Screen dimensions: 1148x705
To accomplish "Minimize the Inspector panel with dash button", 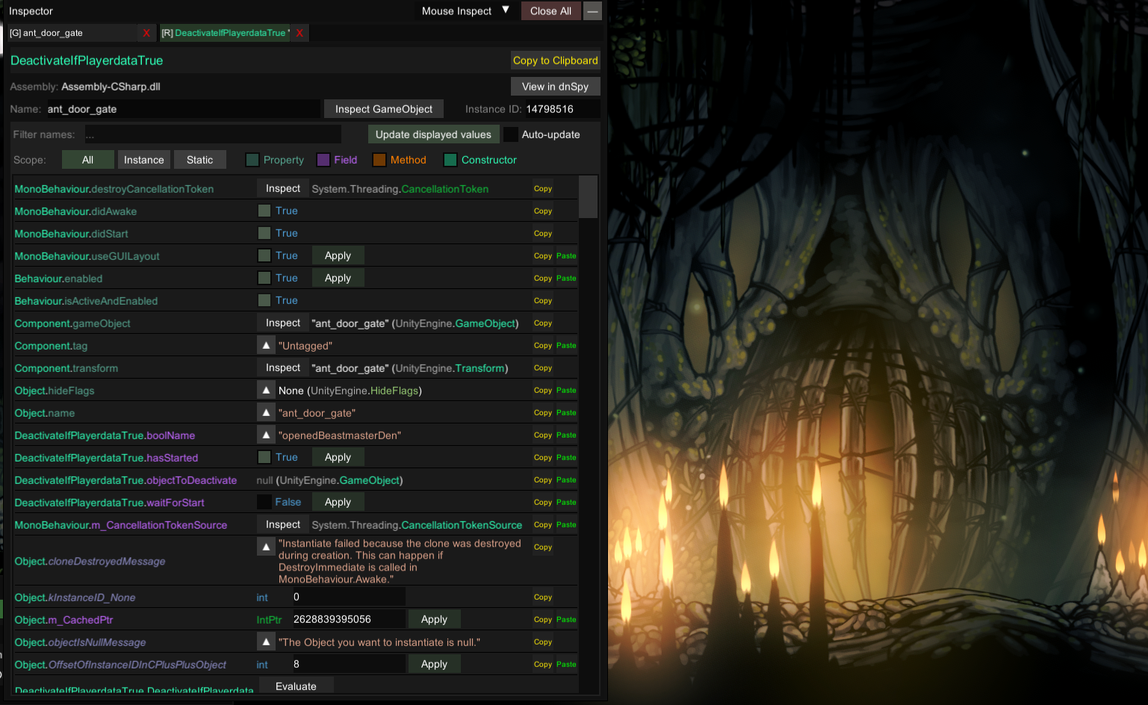I will click(x=592, y=11).
